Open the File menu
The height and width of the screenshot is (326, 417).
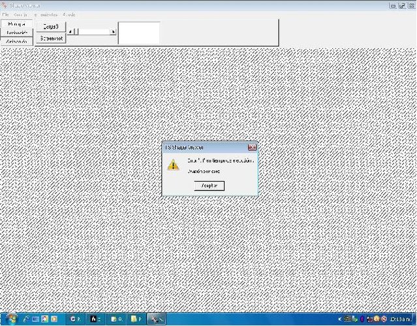[x=6, y=14]
